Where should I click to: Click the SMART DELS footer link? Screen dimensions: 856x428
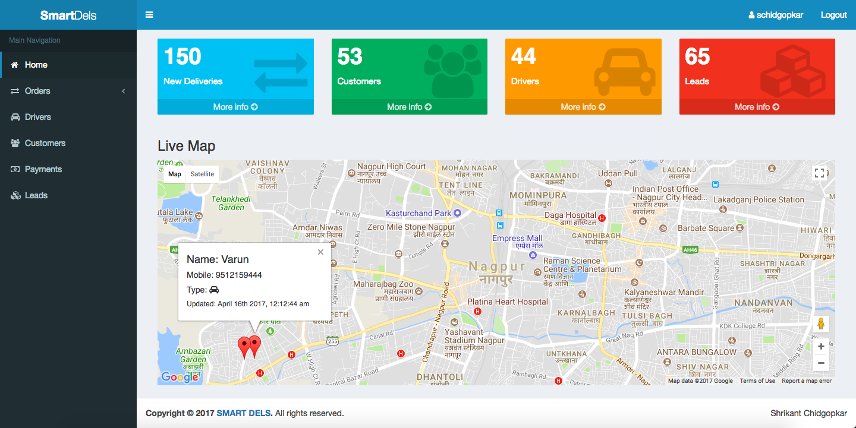244,413
